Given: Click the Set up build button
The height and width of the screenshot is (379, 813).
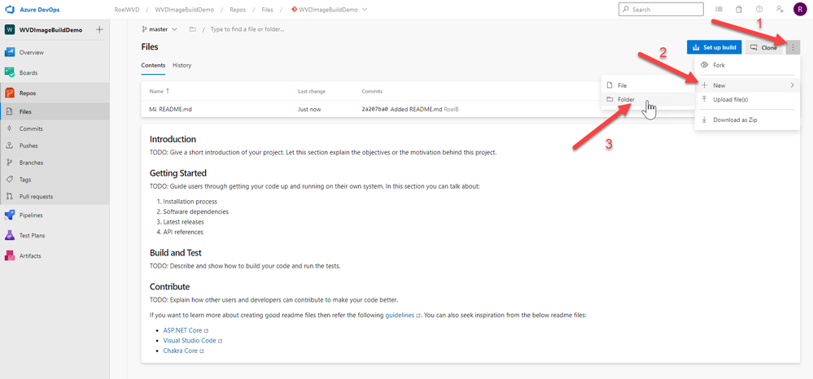Looking at the screenshot, I should pos(715,47).
